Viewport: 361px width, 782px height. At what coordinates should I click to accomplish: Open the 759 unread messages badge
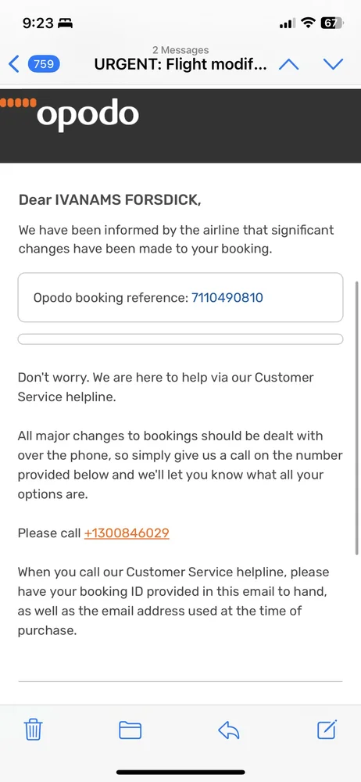44,64
